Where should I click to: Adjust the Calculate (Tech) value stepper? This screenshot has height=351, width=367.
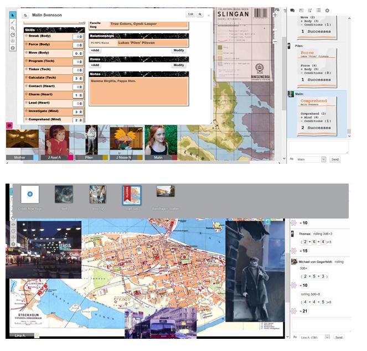point(78,78)
